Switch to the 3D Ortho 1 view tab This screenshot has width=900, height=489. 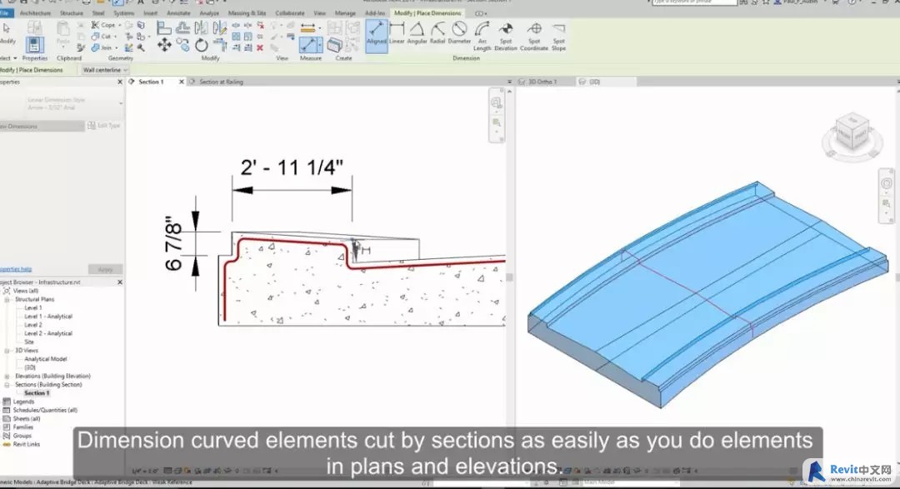[x=542, y=82]
